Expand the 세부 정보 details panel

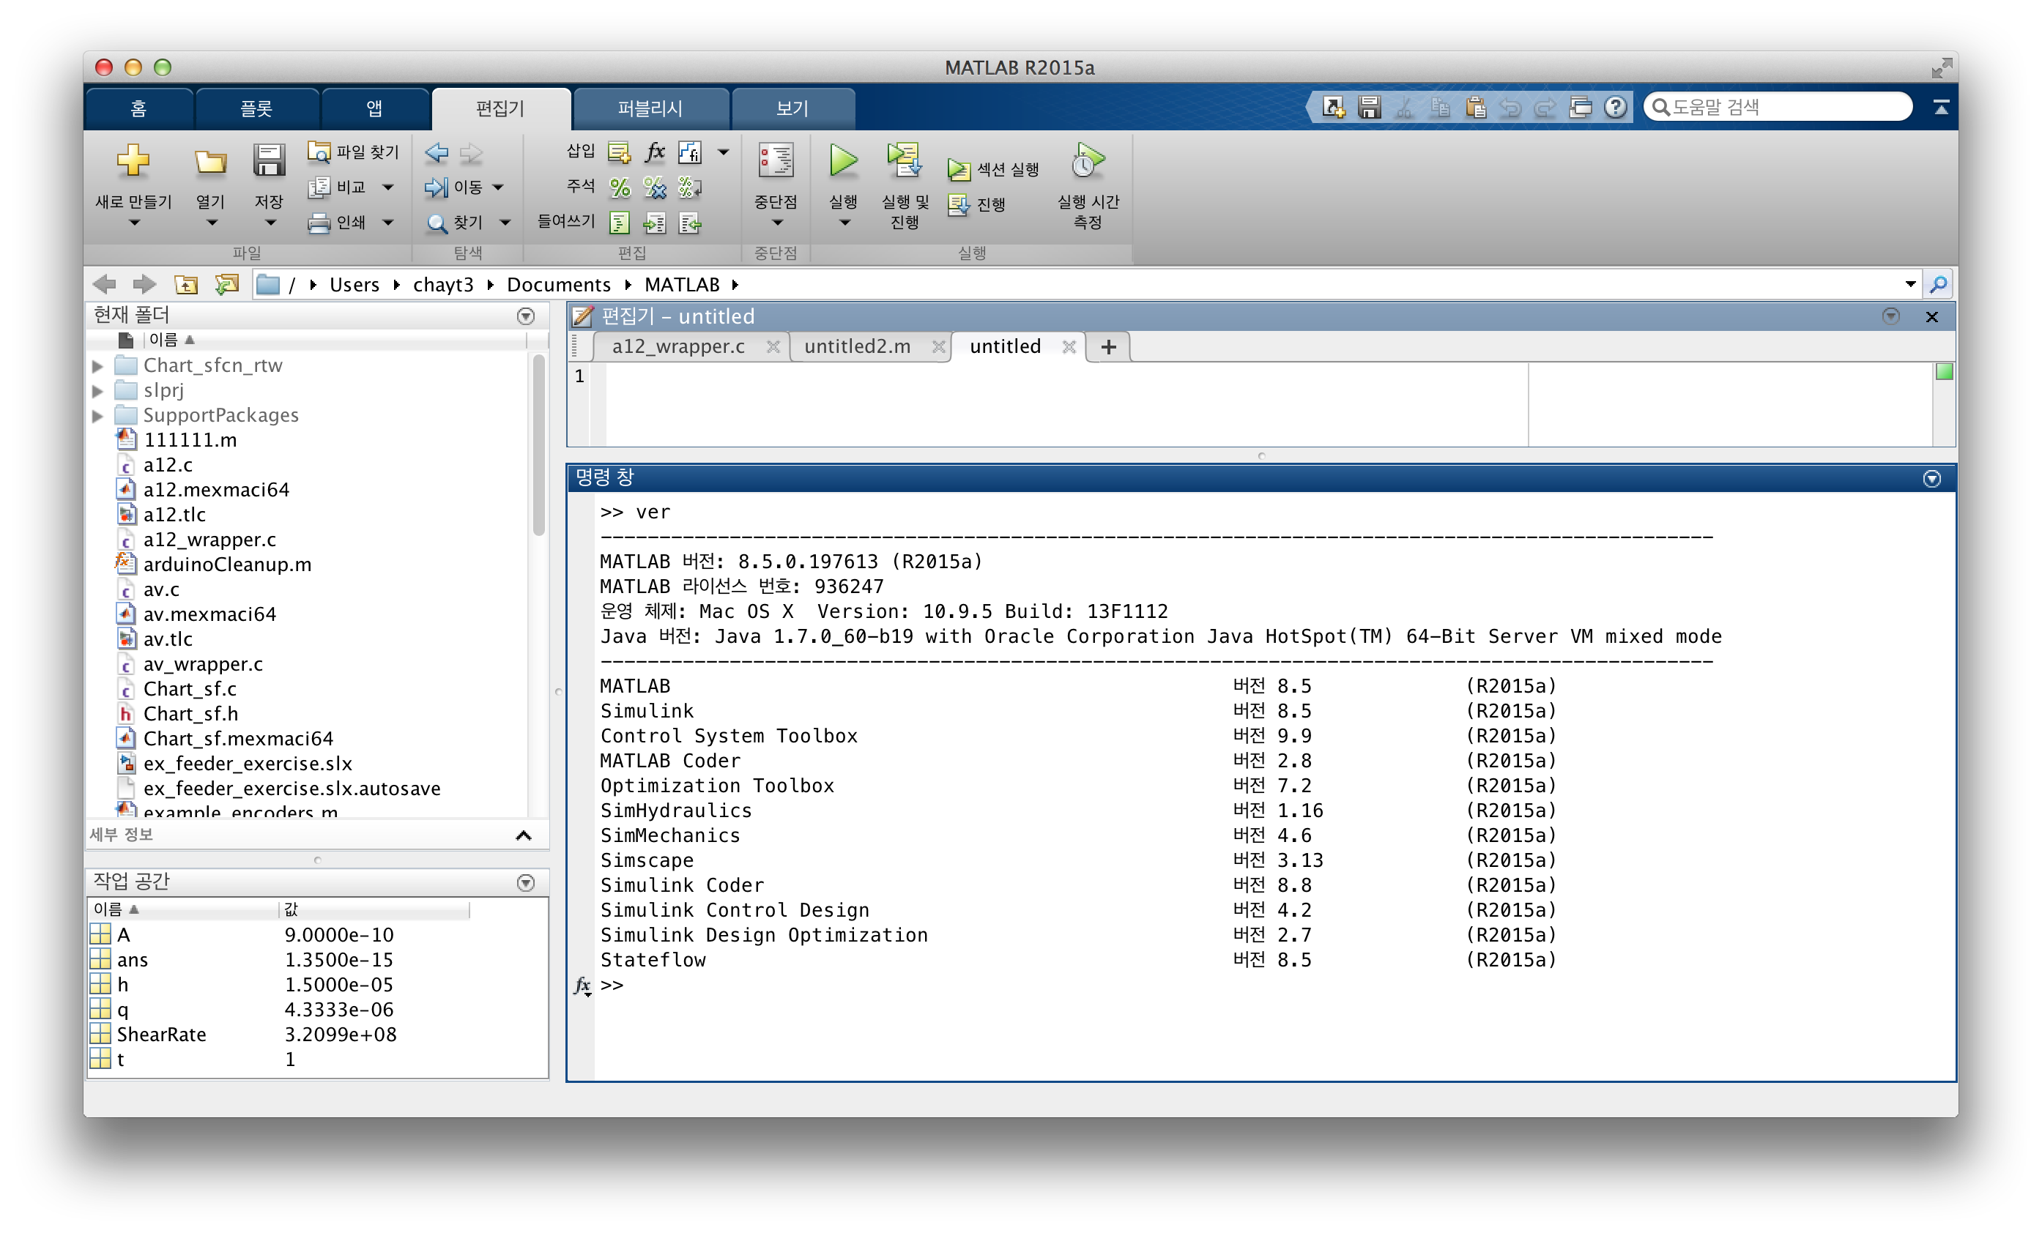(523, 835)
